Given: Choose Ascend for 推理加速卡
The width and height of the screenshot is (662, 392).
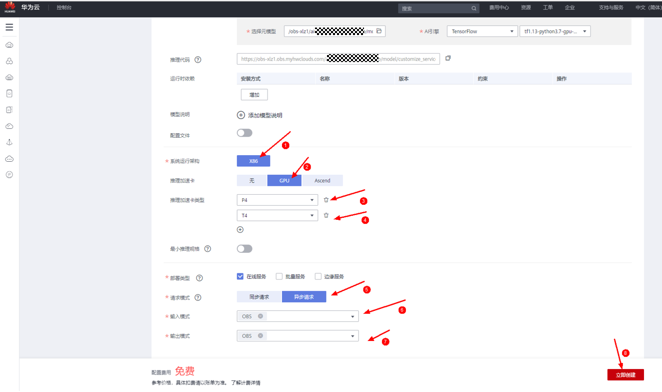Looking at the screenshot, I should (322, 180).
